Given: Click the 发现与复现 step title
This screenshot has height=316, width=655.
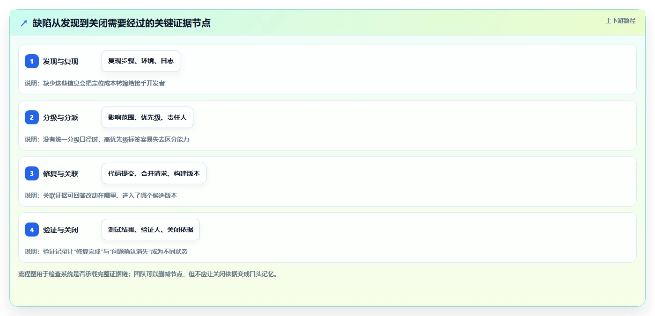Looking at the screenshot, I should click(x=60, y=61).
